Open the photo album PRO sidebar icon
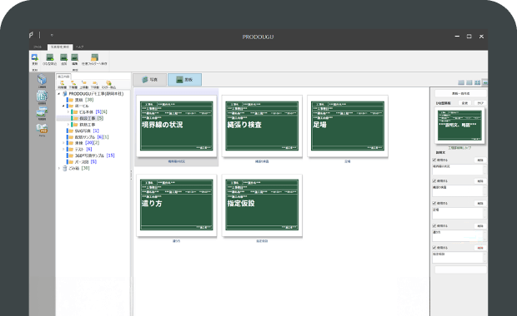This screenshot has width=517, height=316. tap(42, 129)
